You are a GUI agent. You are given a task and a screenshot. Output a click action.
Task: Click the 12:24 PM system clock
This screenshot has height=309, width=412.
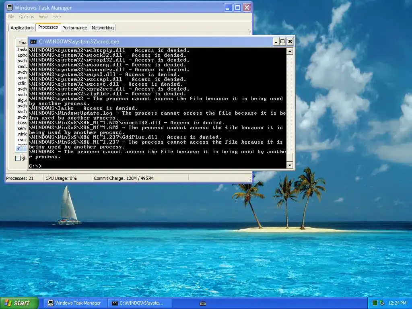point(397,303)
